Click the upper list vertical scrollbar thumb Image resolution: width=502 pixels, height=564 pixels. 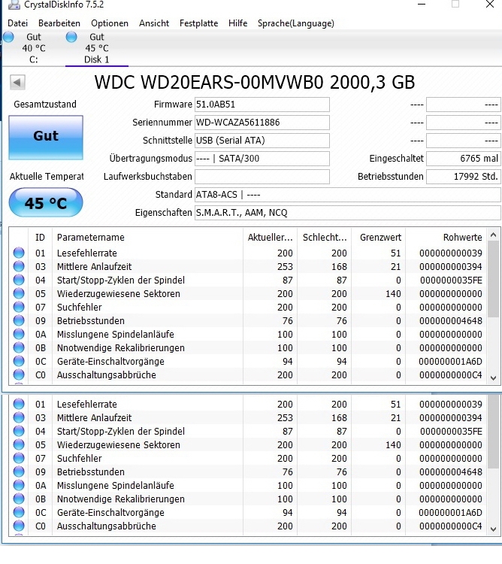pos(494,279)
